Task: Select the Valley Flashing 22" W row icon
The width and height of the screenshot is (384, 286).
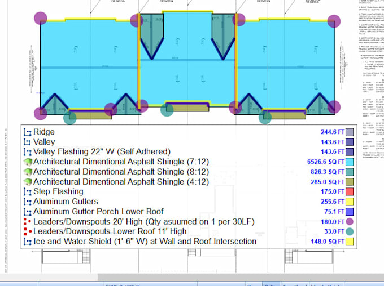Action: [x=28, y=152]
